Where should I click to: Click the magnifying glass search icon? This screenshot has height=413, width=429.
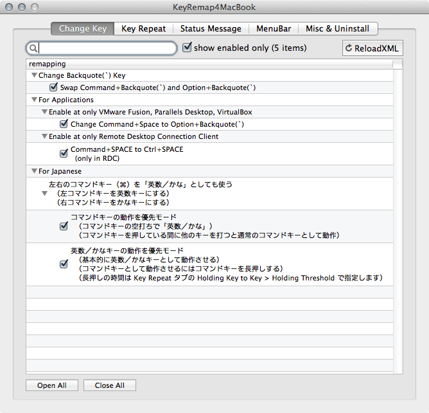(34, 48)
